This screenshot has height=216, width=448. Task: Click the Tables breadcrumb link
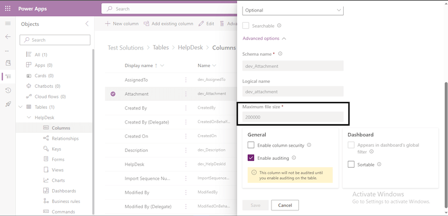161,47
